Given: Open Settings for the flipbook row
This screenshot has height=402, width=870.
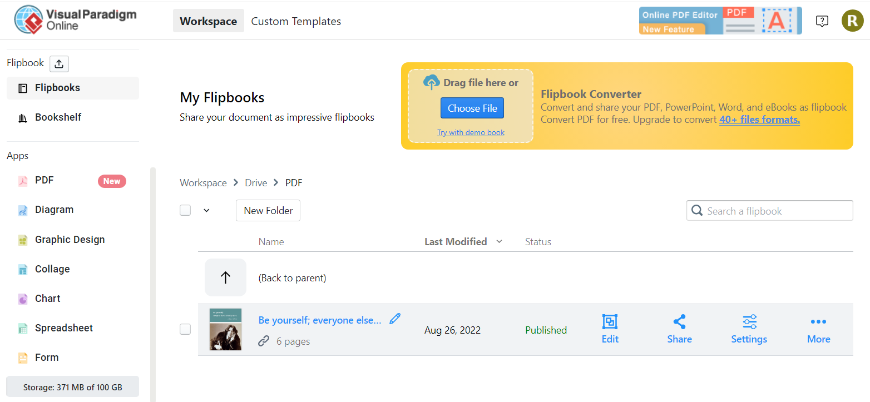Looking at the screenshot, I should [749, 322].
